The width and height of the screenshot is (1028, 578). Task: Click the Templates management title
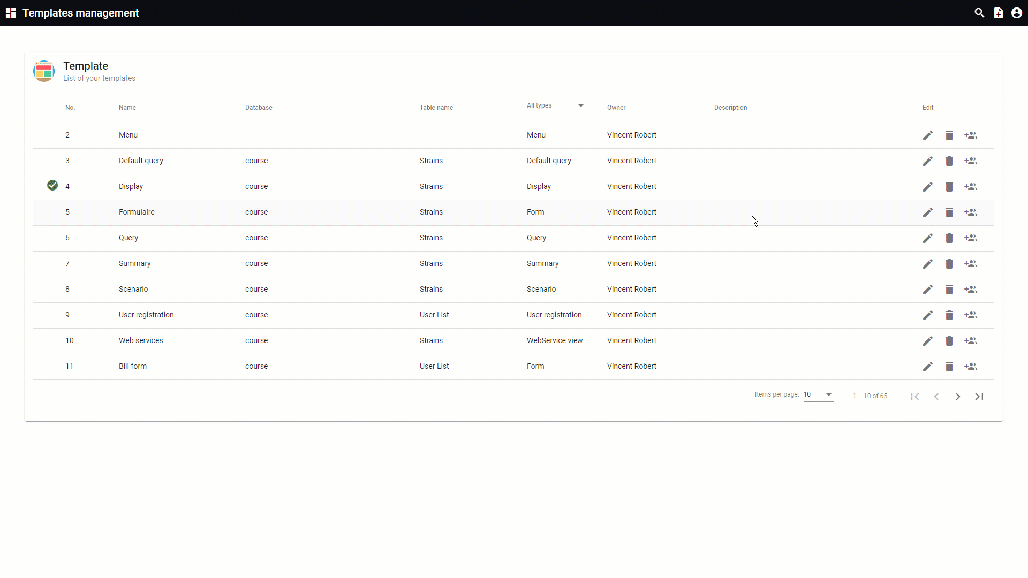[x=80, y=13]
